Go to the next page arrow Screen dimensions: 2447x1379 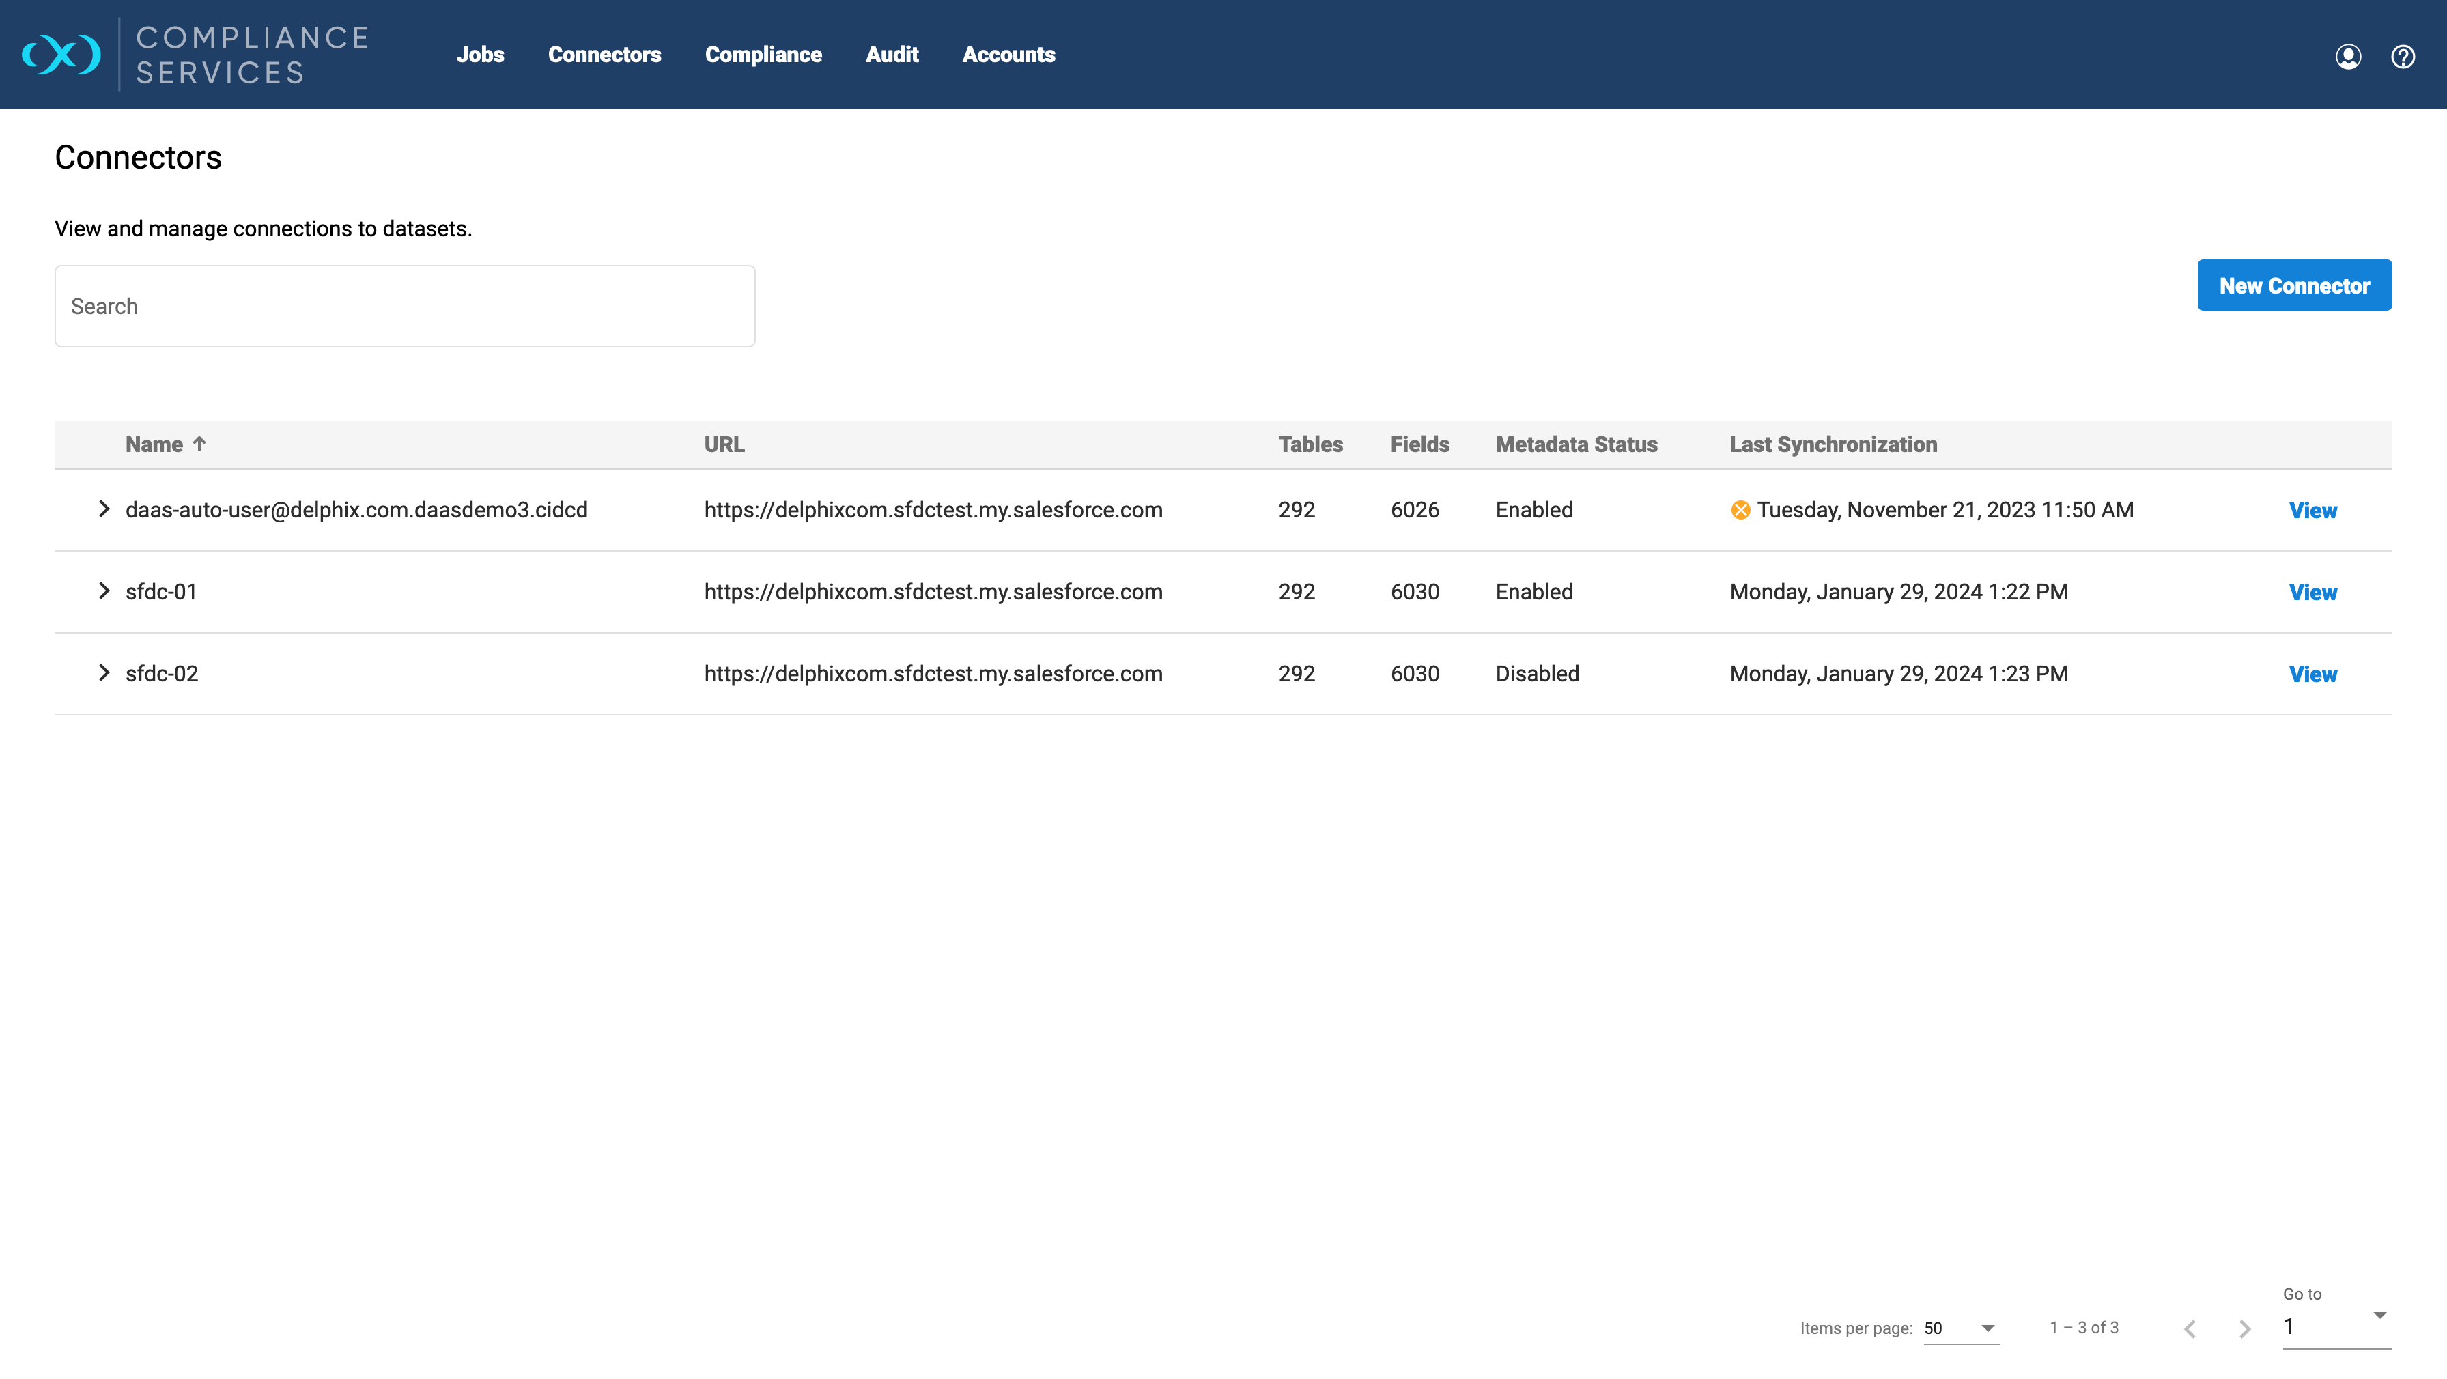(2245, 1328)
